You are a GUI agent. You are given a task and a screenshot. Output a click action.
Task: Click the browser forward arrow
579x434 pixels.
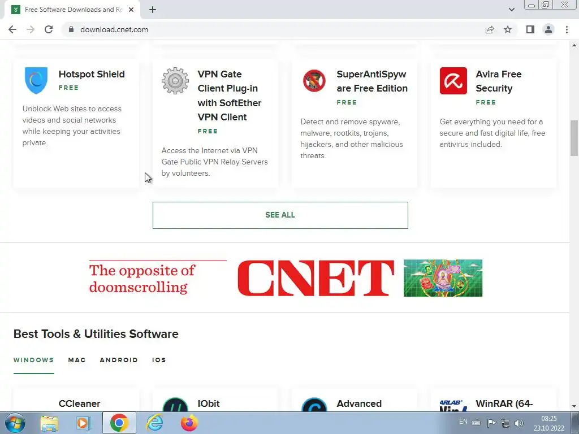[x=31, y=29]
